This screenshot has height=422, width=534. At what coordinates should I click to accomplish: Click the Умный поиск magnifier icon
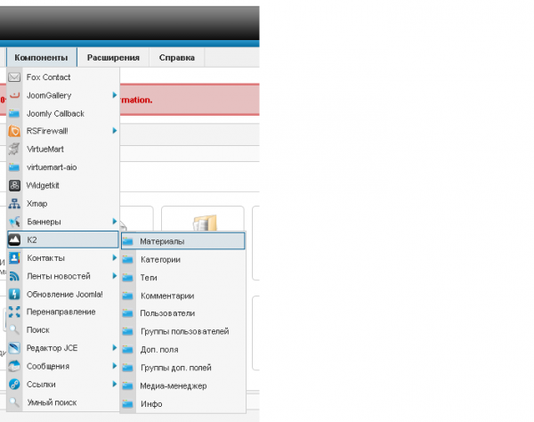(14, 402)
